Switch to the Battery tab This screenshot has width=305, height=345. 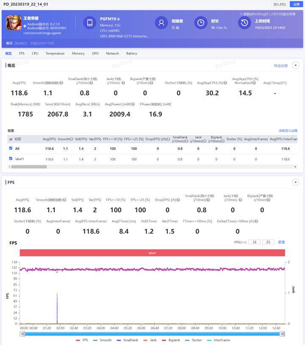[132, 53]
